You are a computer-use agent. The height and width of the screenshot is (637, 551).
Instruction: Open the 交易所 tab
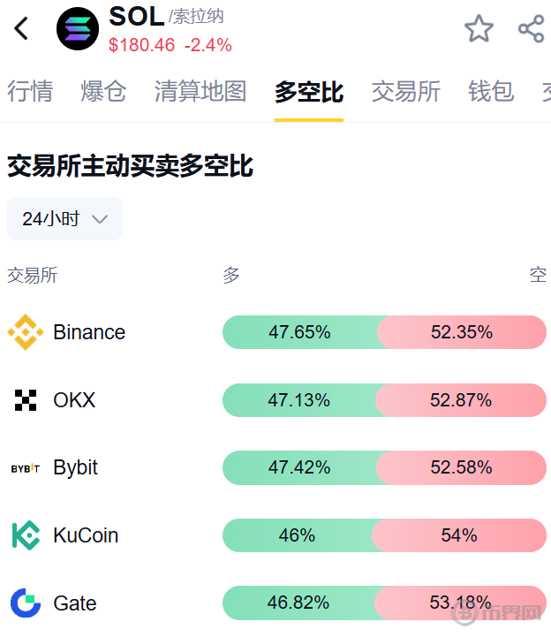(406, 91)
